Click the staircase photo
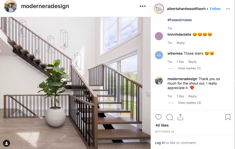 click(x=75, y=83)
